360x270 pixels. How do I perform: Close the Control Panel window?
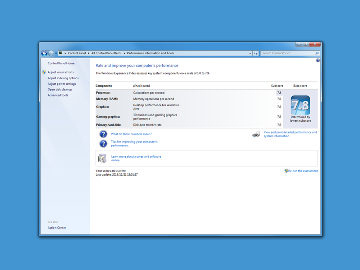[315, 44]
